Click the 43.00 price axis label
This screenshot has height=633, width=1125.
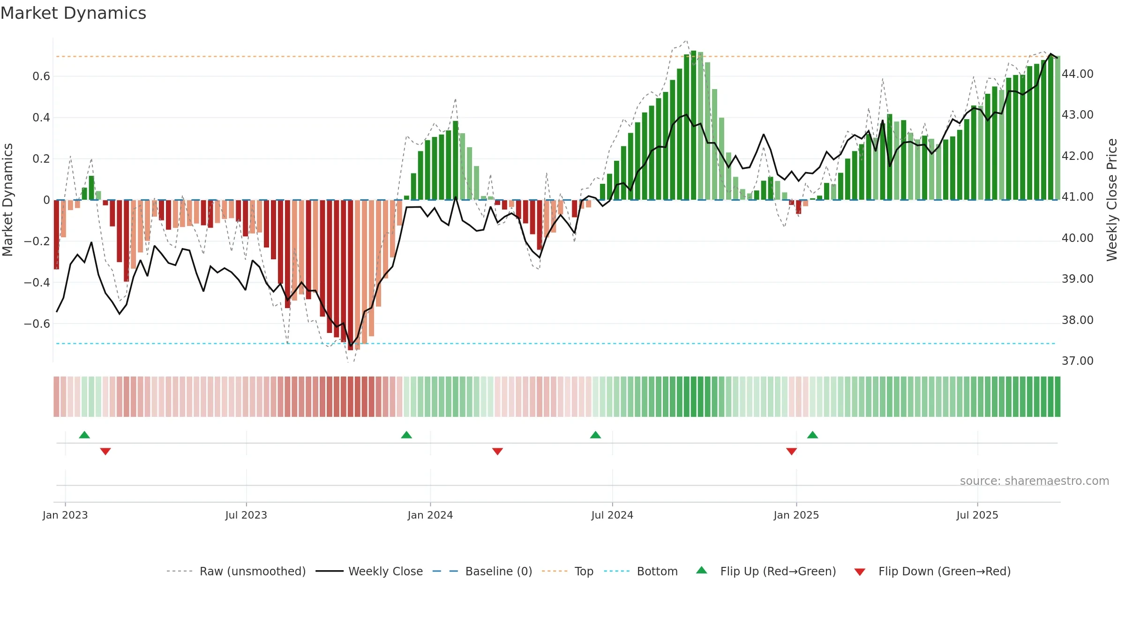click(x=1078, y=115)
